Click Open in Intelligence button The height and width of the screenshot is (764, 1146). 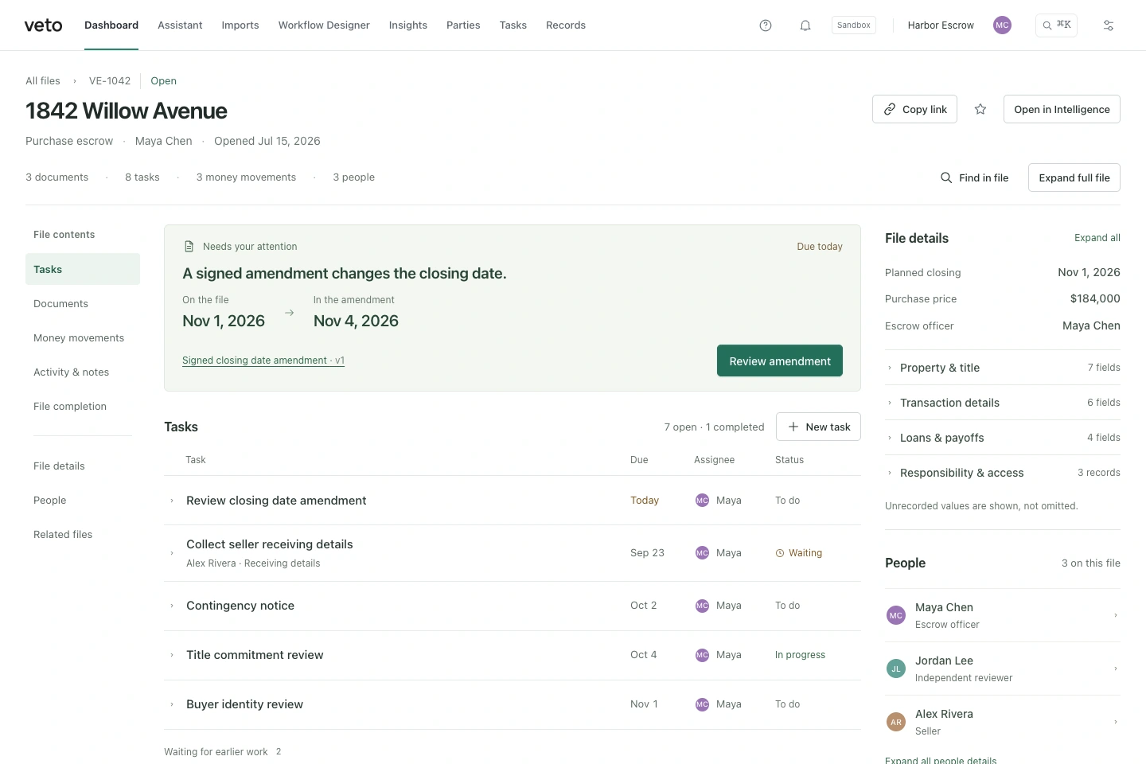tap(1062, 109)
